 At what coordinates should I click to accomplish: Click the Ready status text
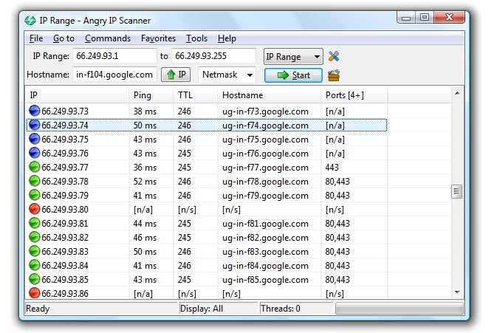point(38,309)
